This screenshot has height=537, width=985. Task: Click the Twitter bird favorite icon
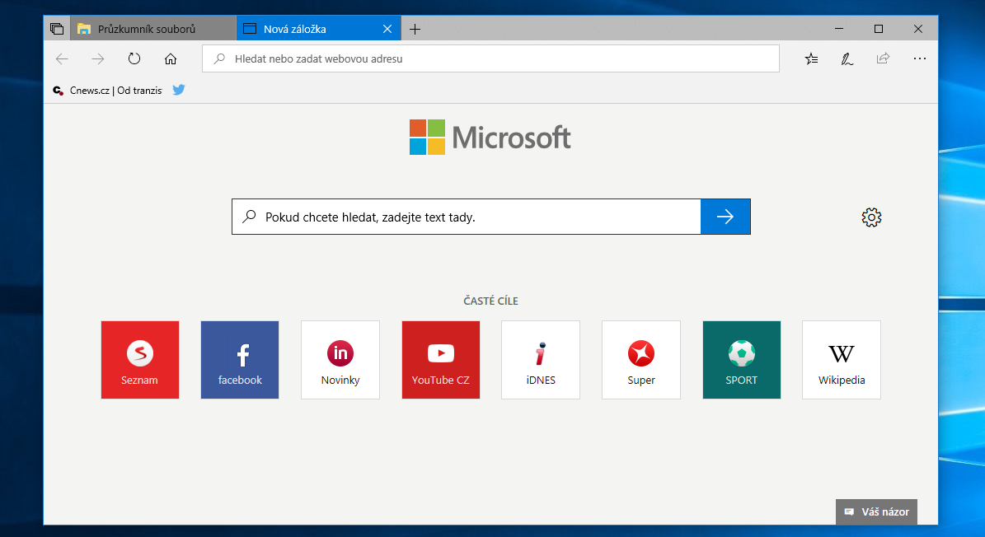[x=179, y=91]
